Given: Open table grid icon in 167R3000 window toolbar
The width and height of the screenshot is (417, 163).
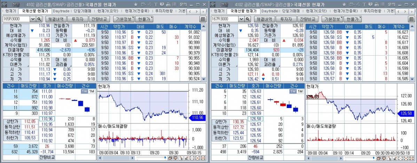Looking at the screenshot, I should (411, 19).
